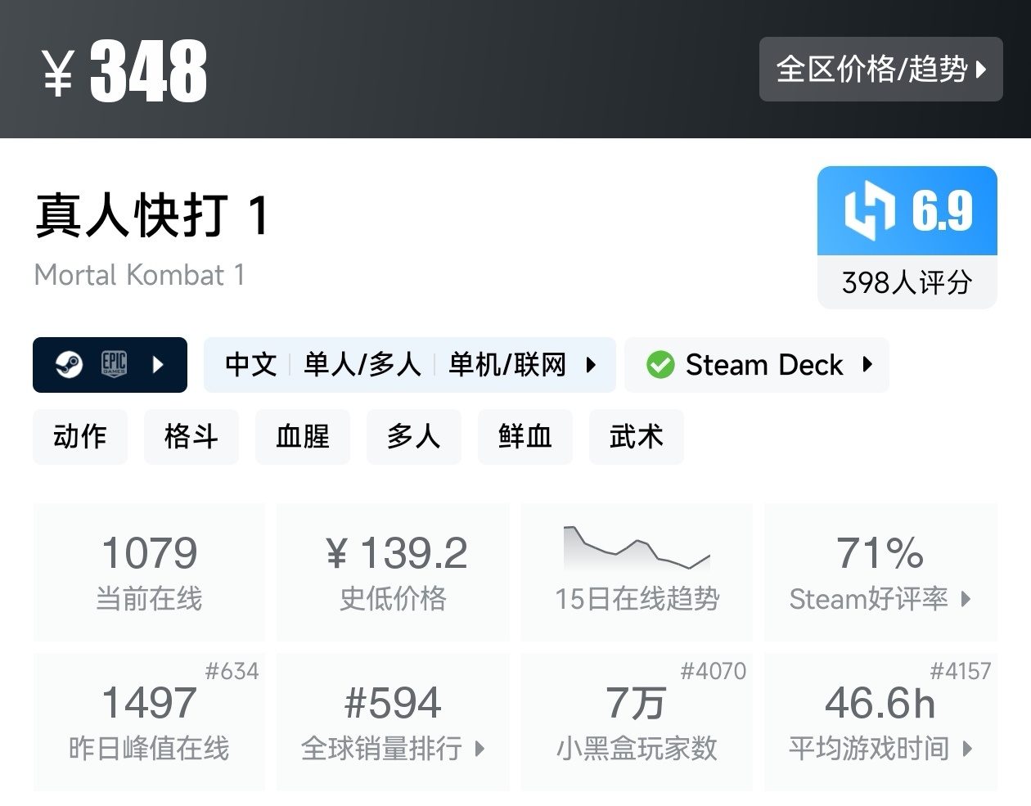Open the 史低价格 ¥139.2 stat card
Viewport: 1031px width, 806px height.
click(x=393, y=572)
